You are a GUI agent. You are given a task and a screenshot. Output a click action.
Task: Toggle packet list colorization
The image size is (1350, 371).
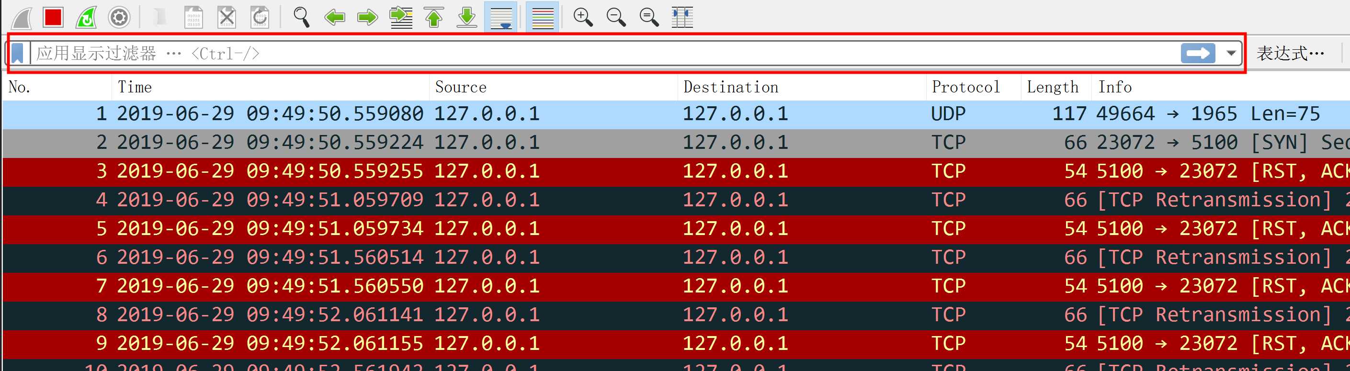[x=543, y=17]
